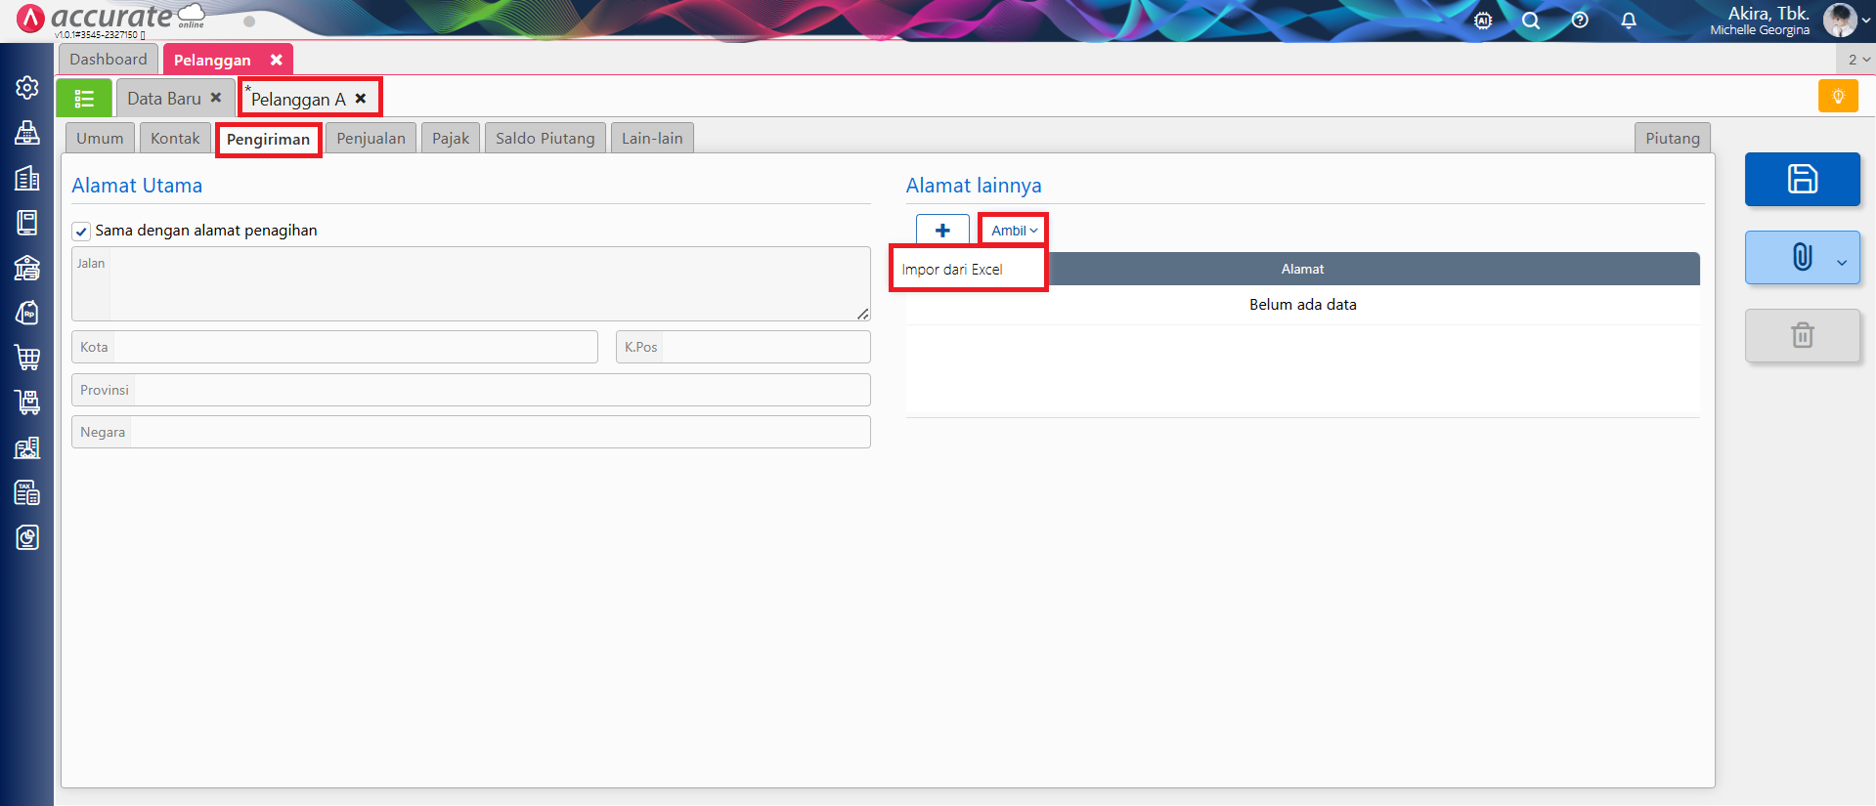This screenshot has width=1876, height=806.
Task: Click the paperclip attachment icon
Action: coord(1801,257)
